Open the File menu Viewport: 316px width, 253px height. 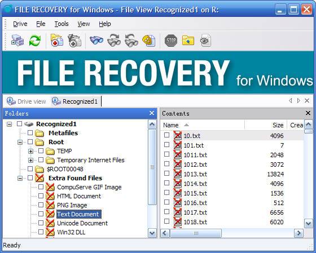coord(41,24)
